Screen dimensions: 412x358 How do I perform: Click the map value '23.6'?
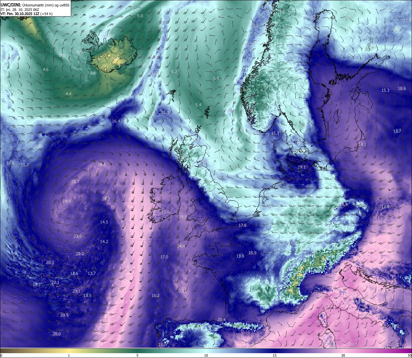coord(78,236)
